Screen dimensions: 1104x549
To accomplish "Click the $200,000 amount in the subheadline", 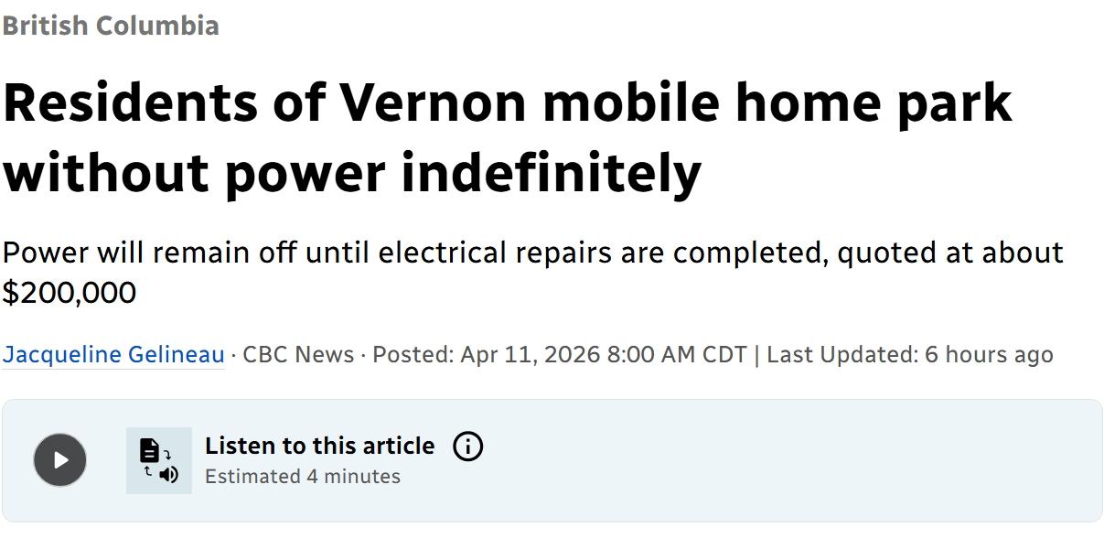I will (x=69, y=293).
